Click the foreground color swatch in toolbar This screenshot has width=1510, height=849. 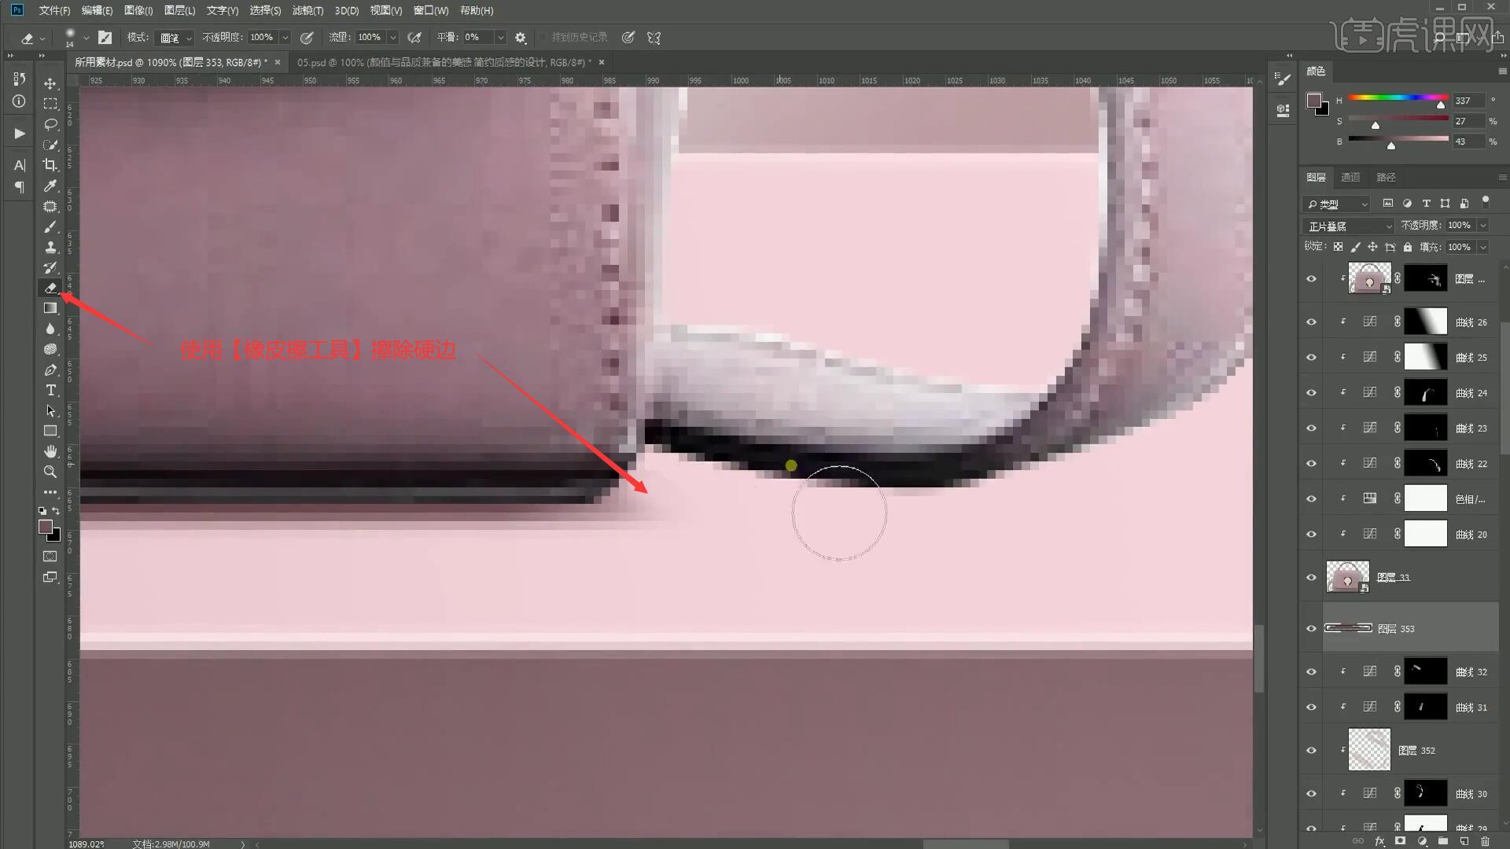[x=46, y=527]
